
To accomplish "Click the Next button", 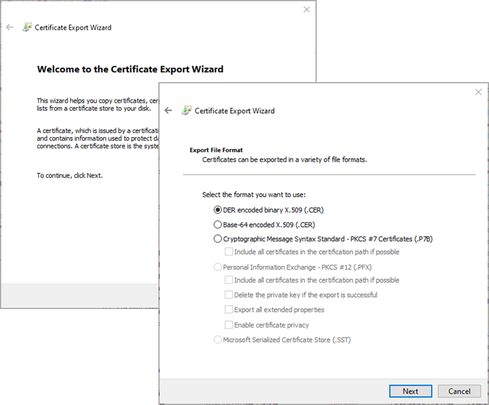I will pos(410,391).
